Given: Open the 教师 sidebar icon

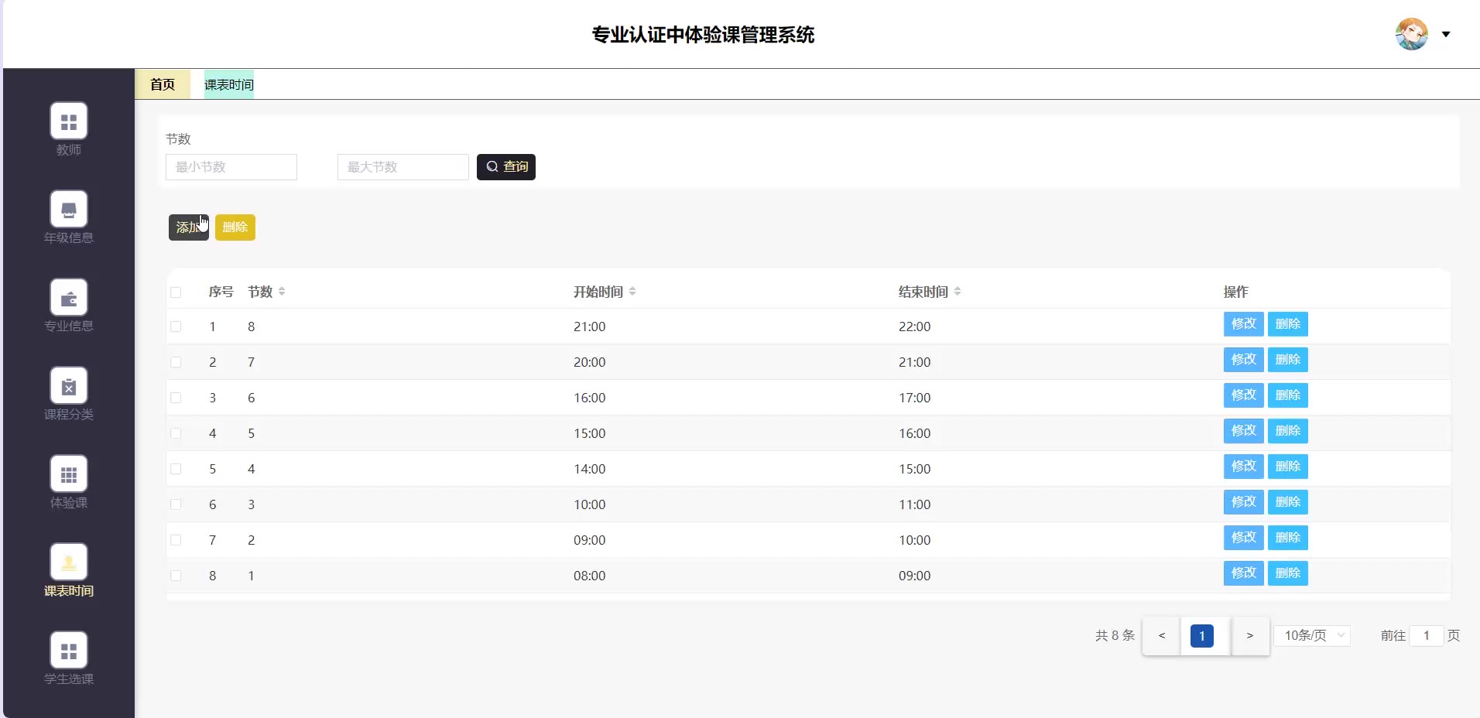Looking at the screenshot, I should click(x=69, y=121).
